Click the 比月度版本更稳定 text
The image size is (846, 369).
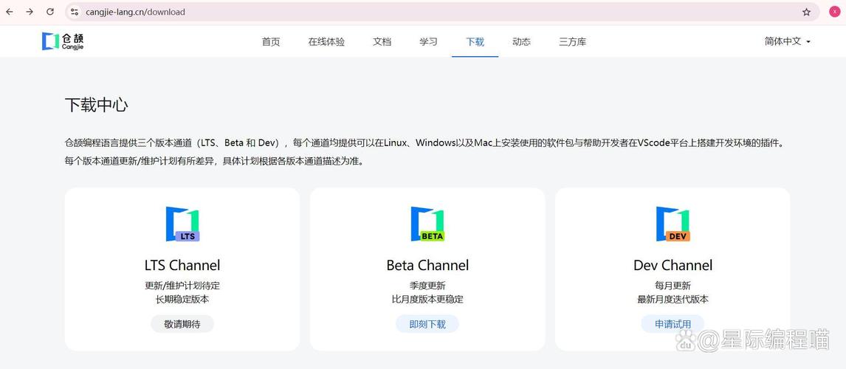427,299
